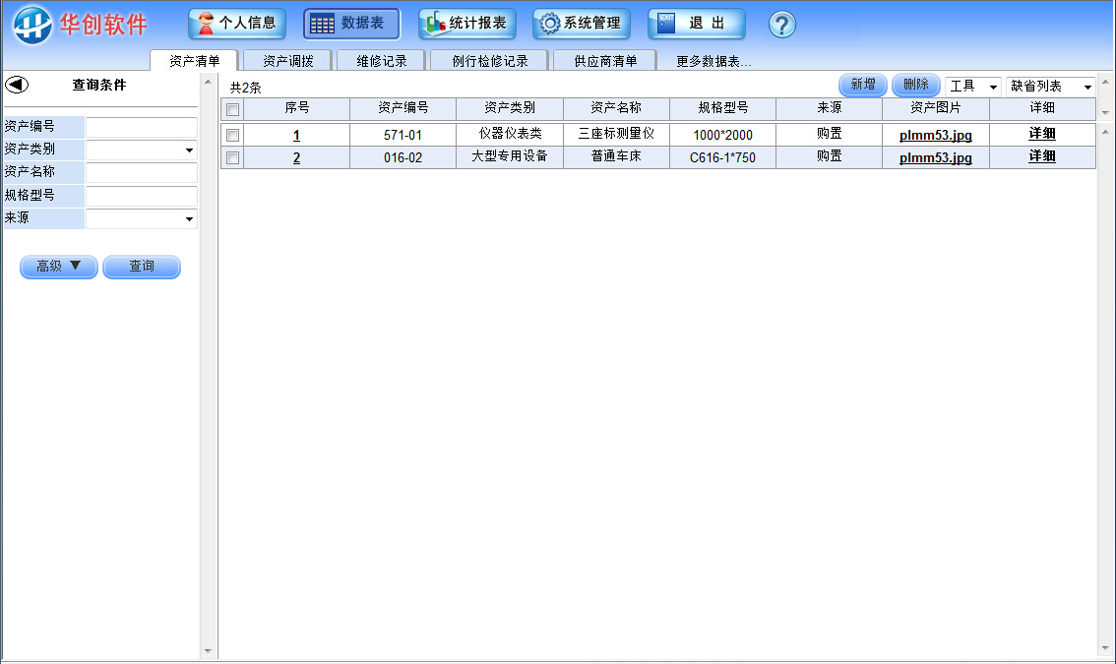Collapse query panel with back arrow icon

[17, 85]
